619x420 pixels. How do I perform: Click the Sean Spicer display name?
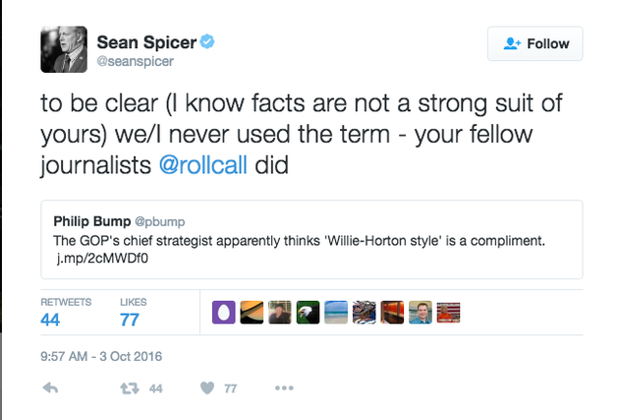tap(145, 42)
